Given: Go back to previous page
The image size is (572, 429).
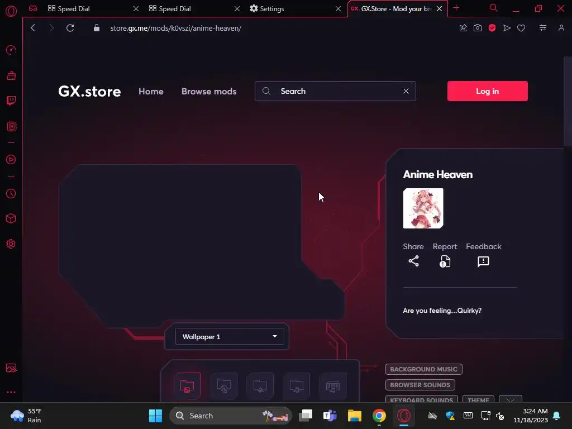Looking at the screenshot, I should click(33, 28).
